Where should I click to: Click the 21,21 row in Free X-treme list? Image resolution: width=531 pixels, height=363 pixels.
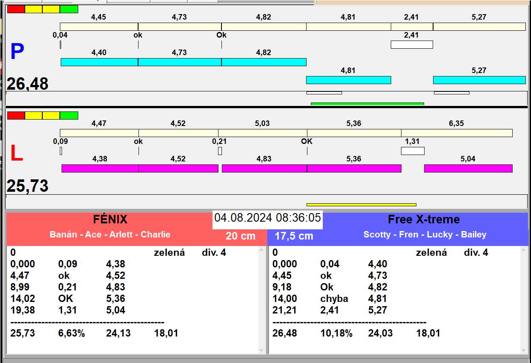[x=330, y=310]
